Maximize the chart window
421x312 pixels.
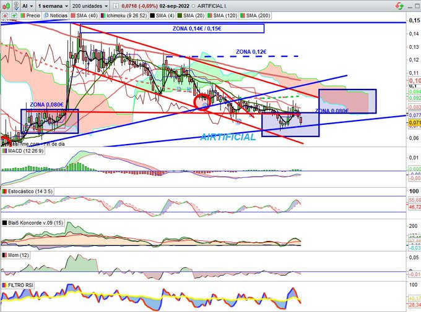pyautogui.click(x=418, y=6)
